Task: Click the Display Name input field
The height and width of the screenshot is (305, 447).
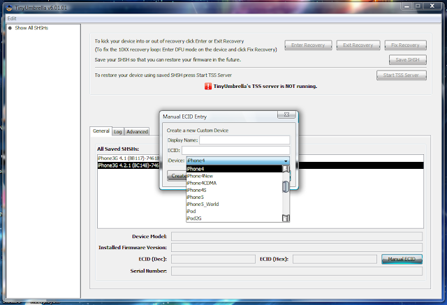Action: (x=244, y=140)
